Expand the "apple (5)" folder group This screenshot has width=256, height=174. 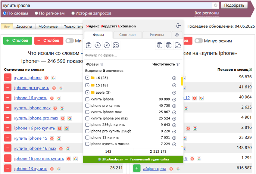click(87, 92)
